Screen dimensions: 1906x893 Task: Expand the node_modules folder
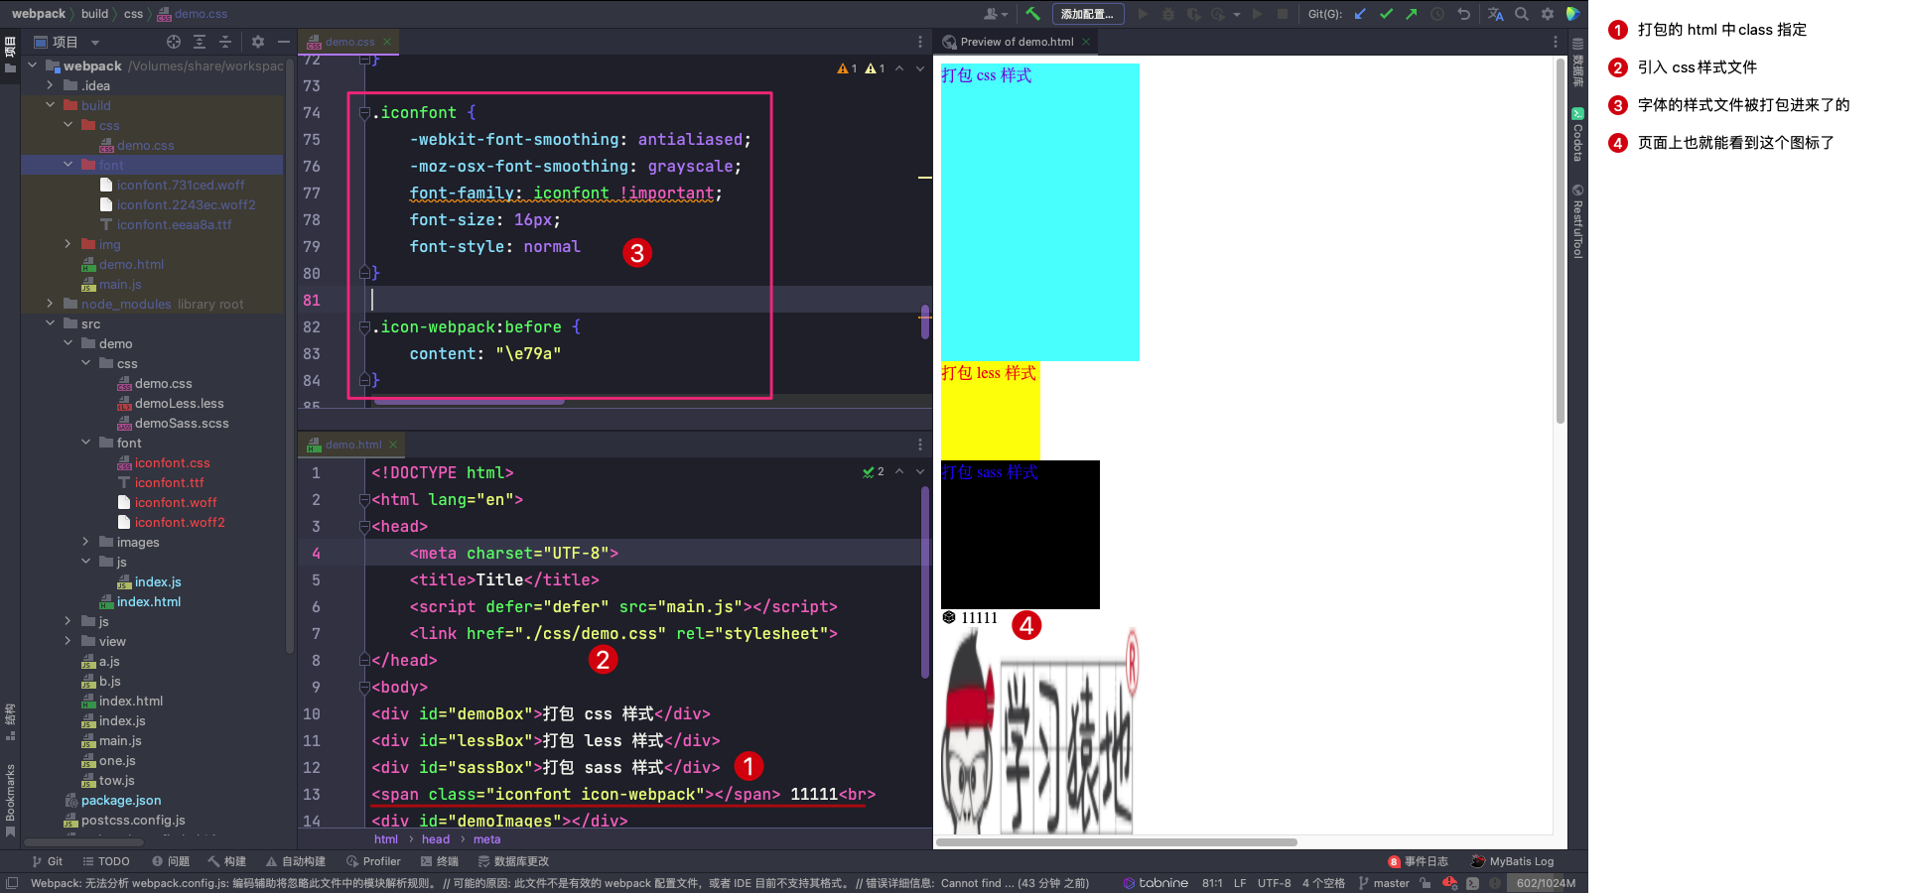tap(51, 304)
